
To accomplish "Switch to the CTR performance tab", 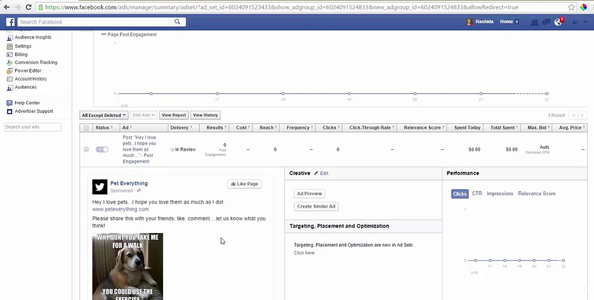I will pos(477,194).
